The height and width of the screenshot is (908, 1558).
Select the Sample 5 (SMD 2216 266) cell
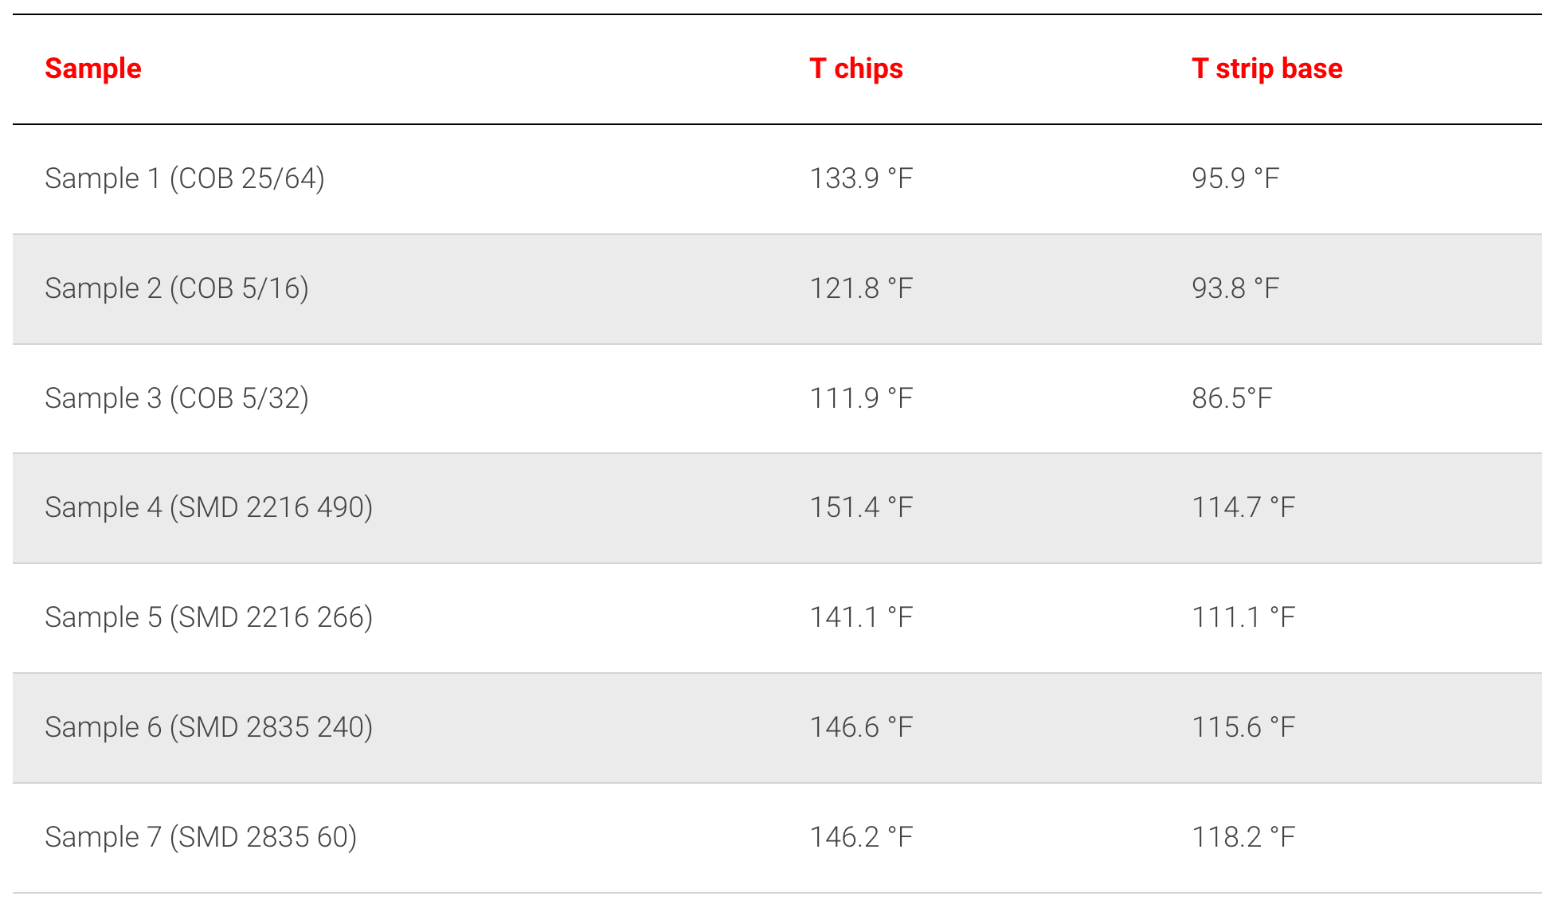pyautogui.click(x=209, y=617)
